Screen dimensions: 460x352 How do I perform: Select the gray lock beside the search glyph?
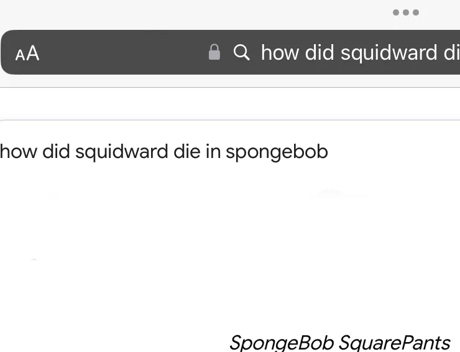(214, 52)
